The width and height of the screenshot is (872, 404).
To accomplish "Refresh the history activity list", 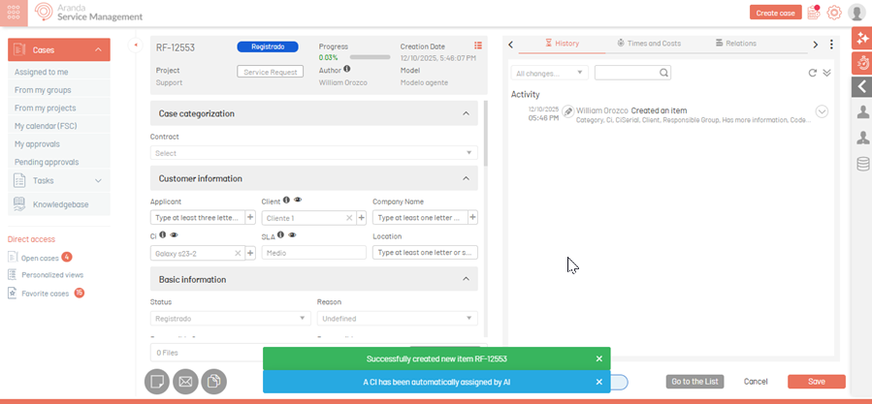I will (x=812, y=73).
